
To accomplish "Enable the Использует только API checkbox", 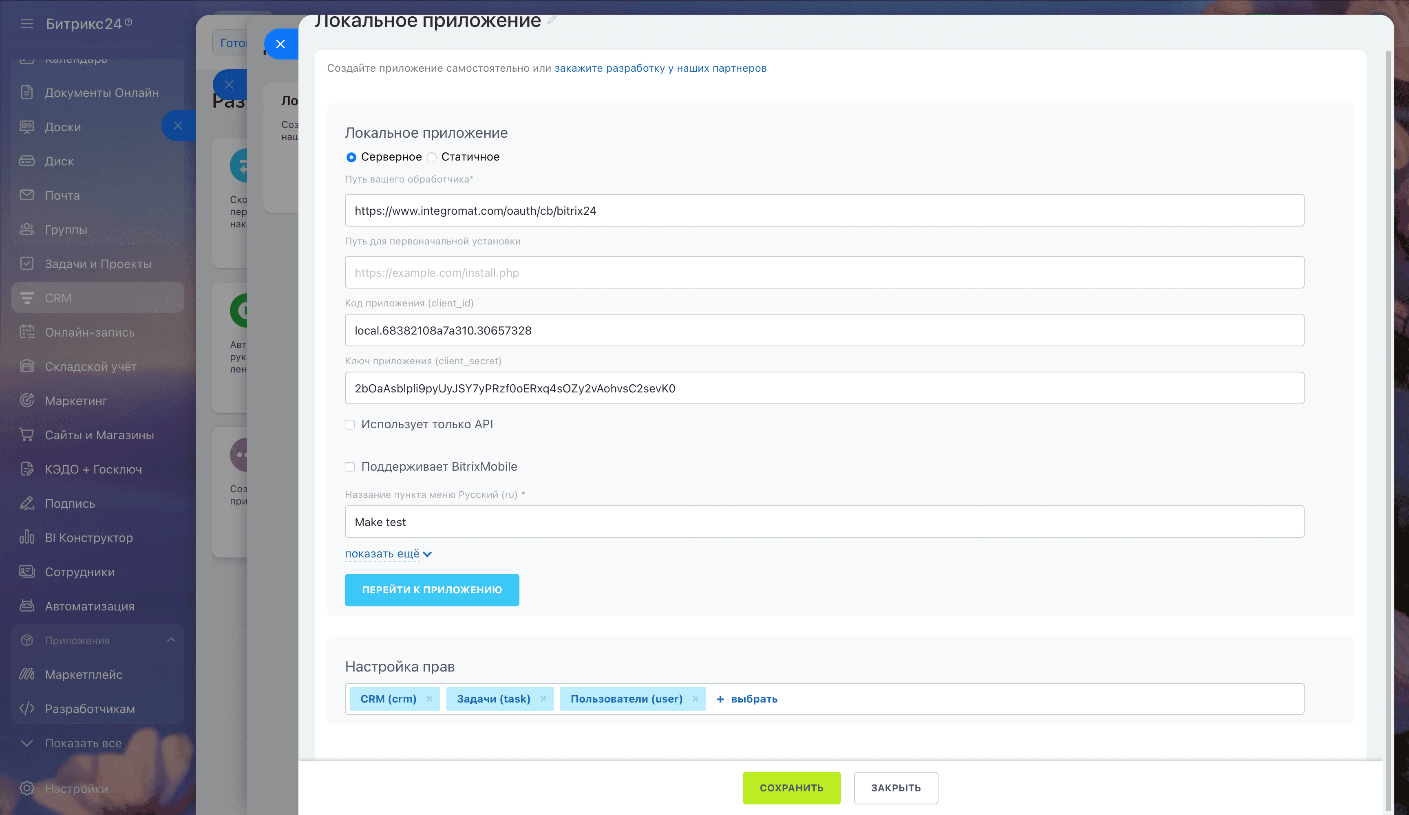I will tap(350, 424).
